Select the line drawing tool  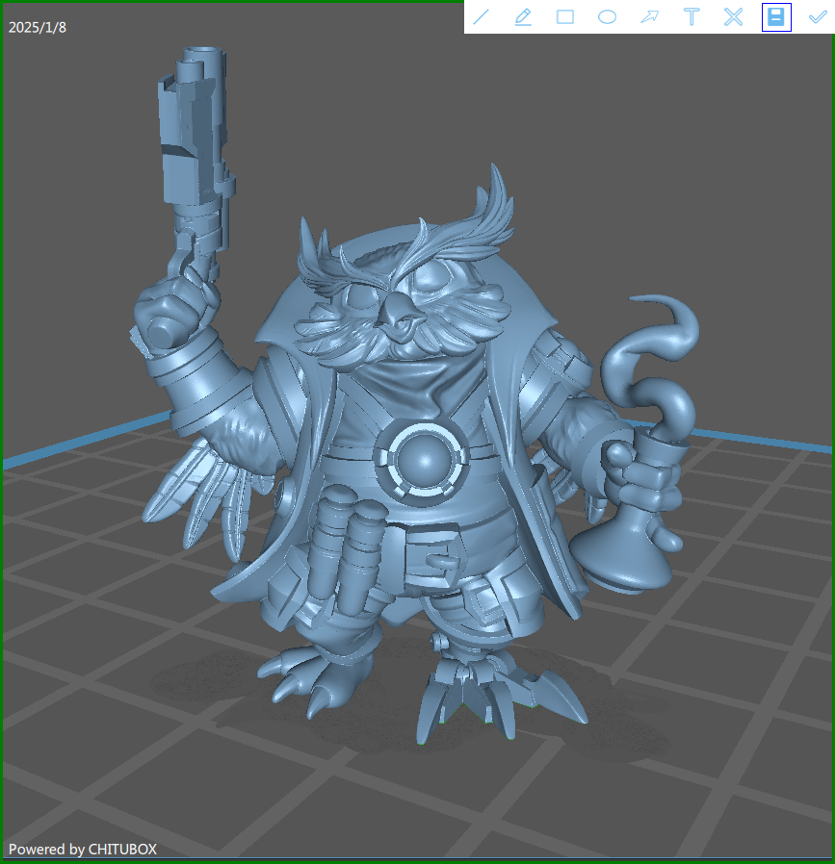click(x=483, y=16)
